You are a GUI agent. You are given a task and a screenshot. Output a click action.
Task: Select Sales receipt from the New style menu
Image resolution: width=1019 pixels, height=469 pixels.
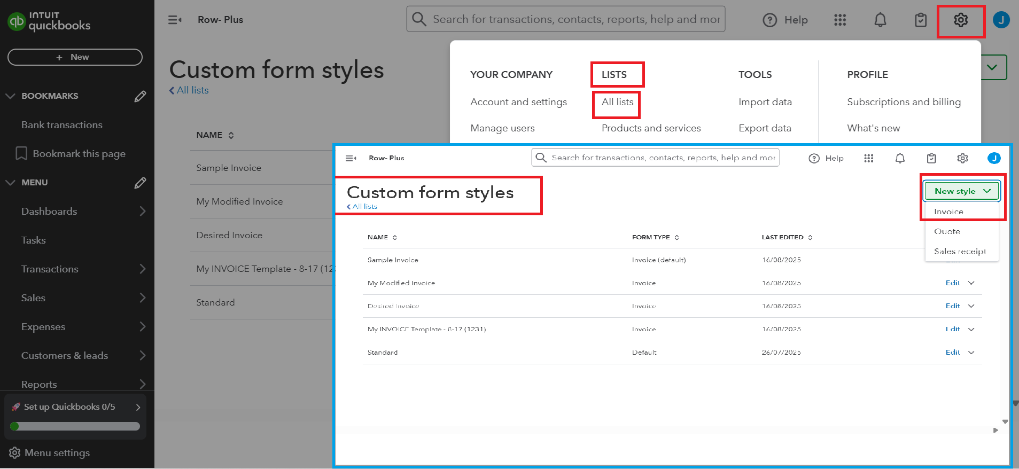coord(960,252)
